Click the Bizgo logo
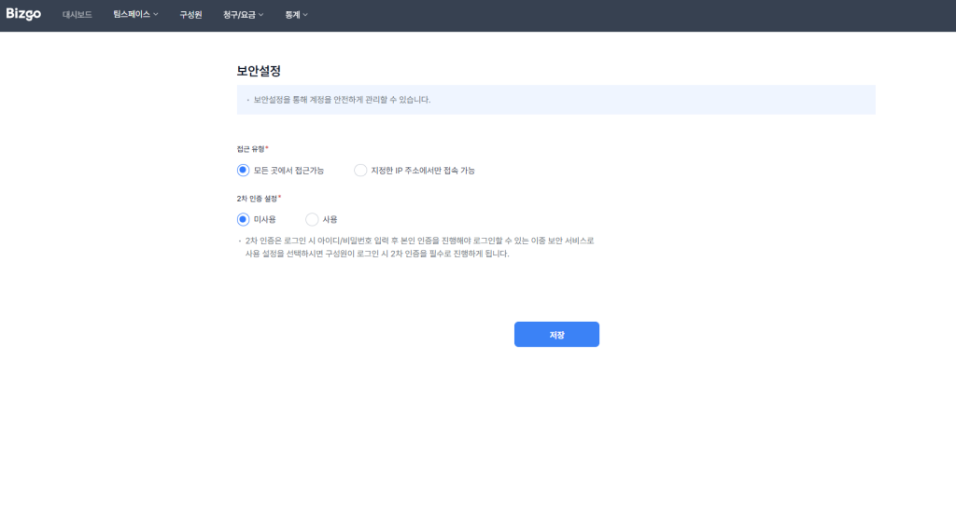 pyautogui.click(x=23, y=14)
